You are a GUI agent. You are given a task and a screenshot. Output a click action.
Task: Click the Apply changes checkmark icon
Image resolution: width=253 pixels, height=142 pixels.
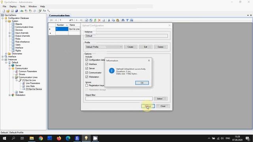click(x=87, y=20)
